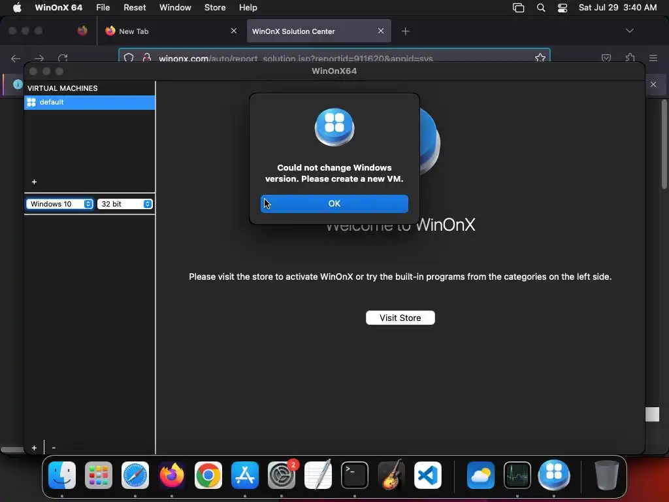Open TextEdit from the Dock
Image resolution: width=669 pixels, height=502 pixels.
[318, 475]
